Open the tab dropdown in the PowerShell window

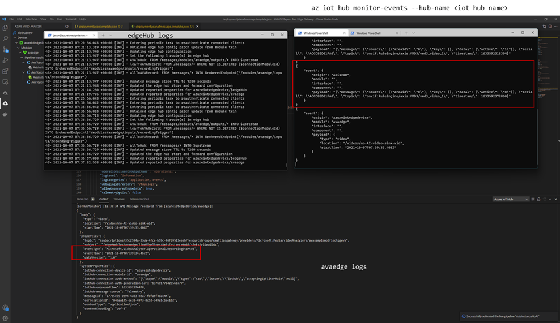[x=414, y=33]
